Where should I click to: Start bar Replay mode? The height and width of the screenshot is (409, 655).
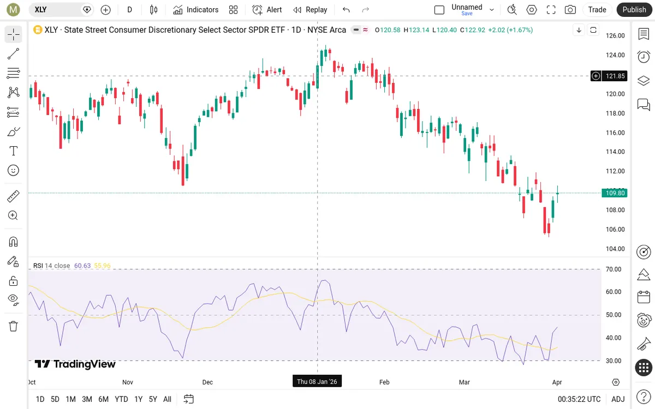pyautogui.click(x=309, y=10)
